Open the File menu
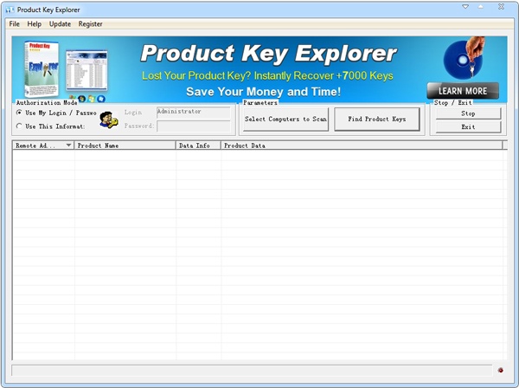 pos(14,24)
